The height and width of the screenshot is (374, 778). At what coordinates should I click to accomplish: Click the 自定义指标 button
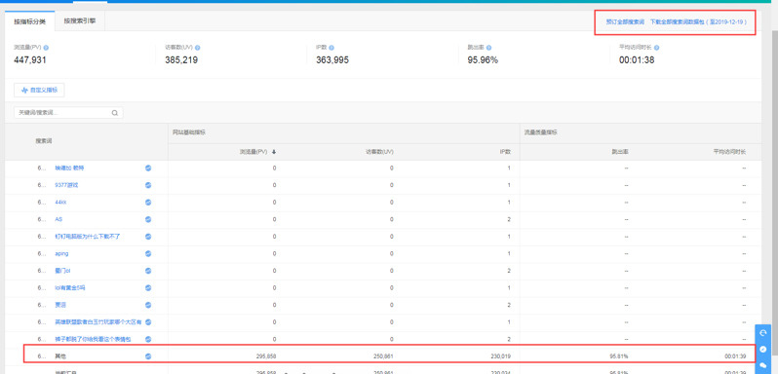point(39,91)
